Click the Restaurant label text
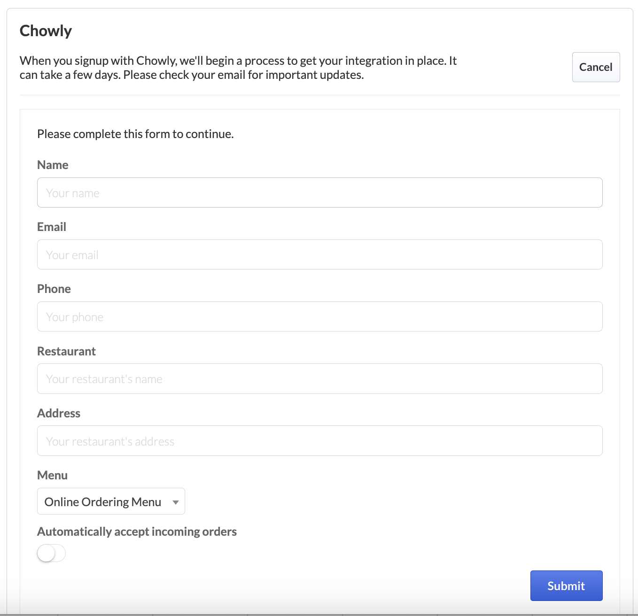This screenshot has width=638, height=616. pyautogui.click(x=66, y=351)
